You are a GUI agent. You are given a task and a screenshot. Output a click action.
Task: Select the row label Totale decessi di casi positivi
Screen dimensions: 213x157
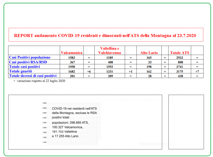point(33,76)
